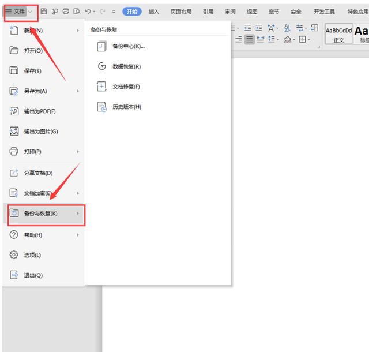The image size is (369, 352).
Task: Switch to the 章节 tab
Action: click(x=274, y=12)
